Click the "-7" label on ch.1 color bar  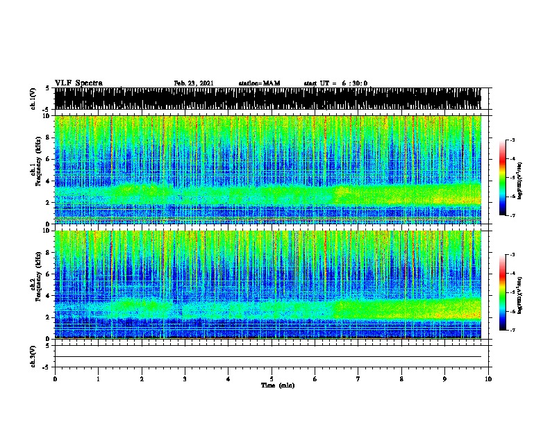tap(512, 215)
